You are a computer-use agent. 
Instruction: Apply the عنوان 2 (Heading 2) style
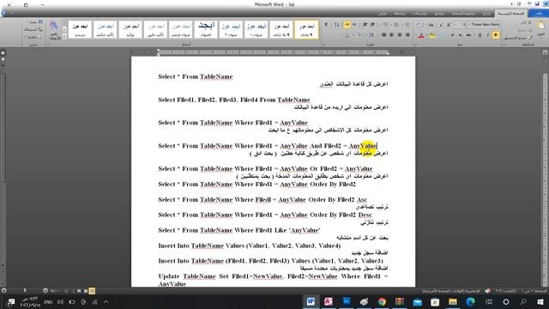pyautogui.click(x=231, y=29)
